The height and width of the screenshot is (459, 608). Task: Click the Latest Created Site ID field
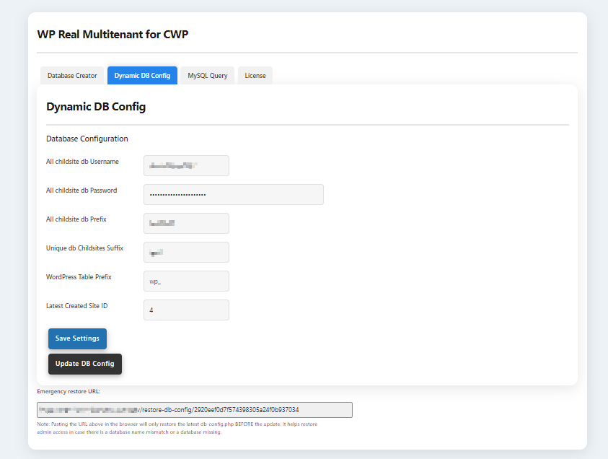coord(186,310)
